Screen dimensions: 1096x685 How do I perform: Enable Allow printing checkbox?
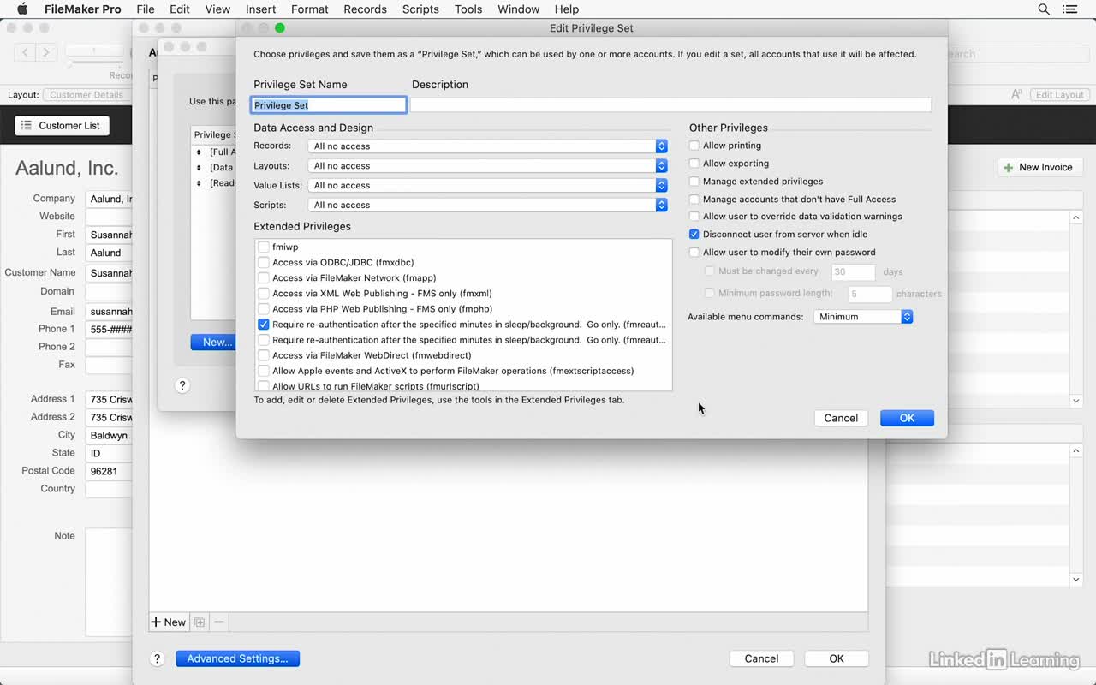tap(694, 146)
